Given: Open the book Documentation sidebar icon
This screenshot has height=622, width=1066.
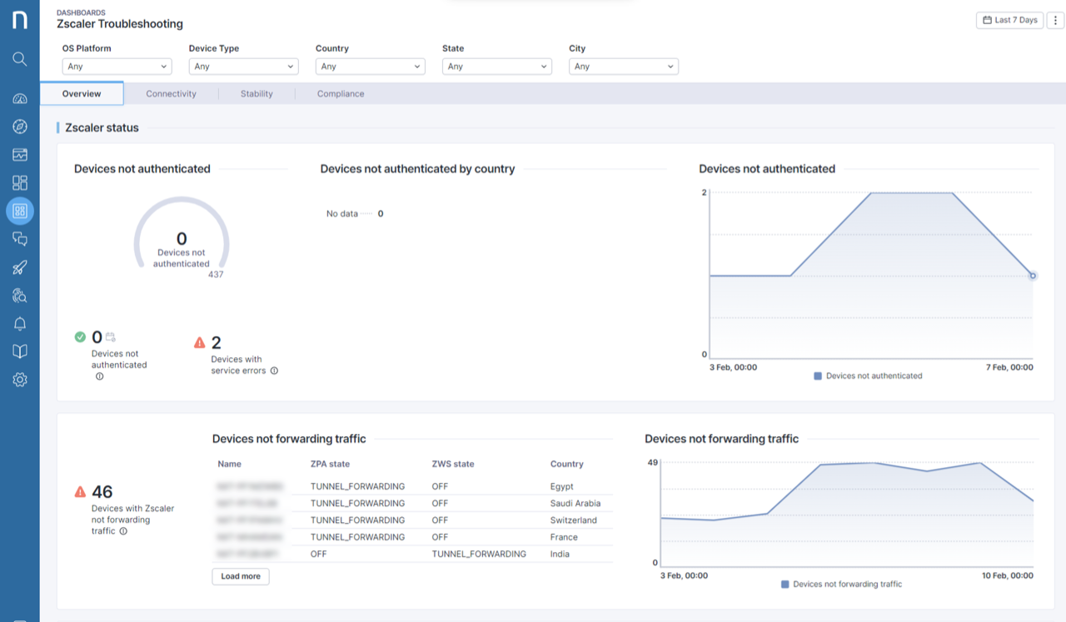Looking at the screenshot, I should [20, 351].
